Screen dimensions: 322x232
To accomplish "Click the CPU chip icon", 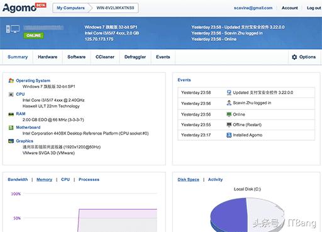I will [x=11, y=94].
